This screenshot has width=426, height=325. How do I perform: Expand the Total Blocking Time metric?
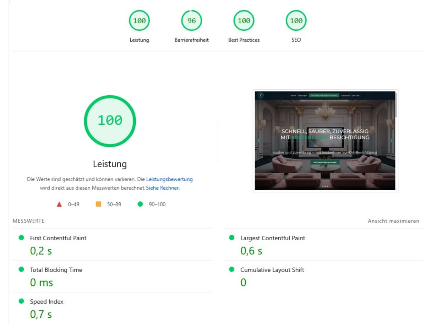point(56,270)
